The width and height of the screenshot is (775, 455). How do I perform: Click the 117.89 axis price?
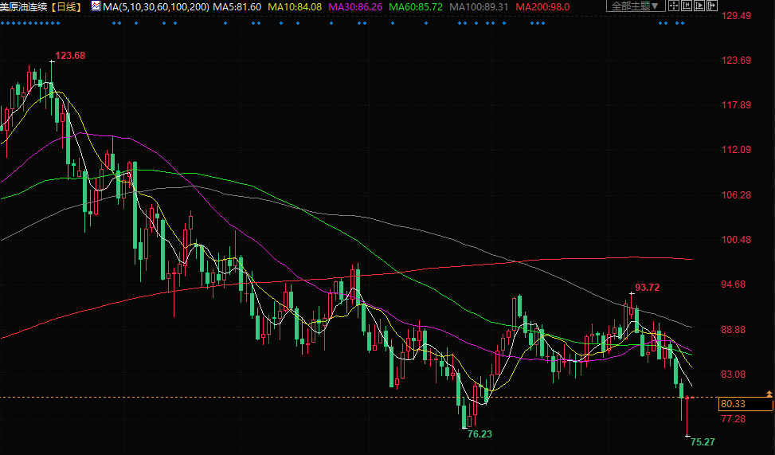tap(736, 105)
